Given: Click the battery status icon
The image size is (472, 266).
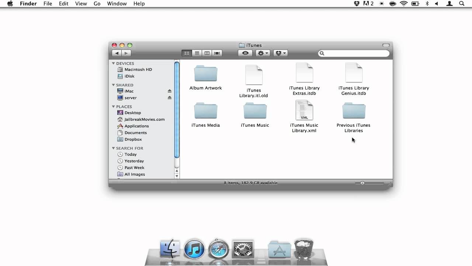Looking at the screenshot, I should [415, 4].
